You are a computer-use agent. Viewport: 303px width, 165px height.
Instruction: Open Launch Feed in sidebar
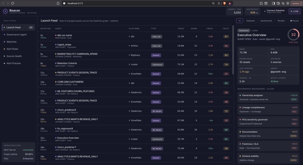(x=18, y=27)
